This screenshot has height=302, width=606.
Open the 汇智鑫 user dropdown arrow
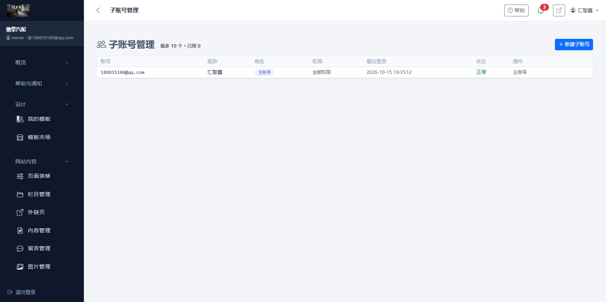[x=597, y=11]
